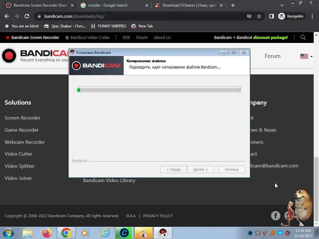The height and width of the screenshot is (239, 319).
Task: Open Screen Recorder solutions link
Action: (x=22, y=118)
